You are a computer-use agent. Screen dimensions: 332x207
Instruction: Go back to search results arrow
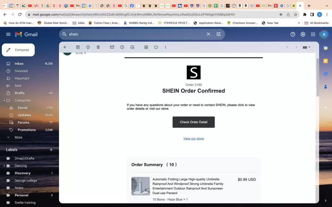coord(65,47)
